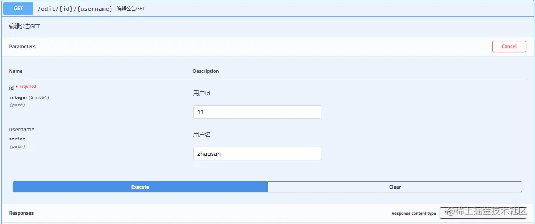
Task: Select the 用户id description text
Action: 202,93
